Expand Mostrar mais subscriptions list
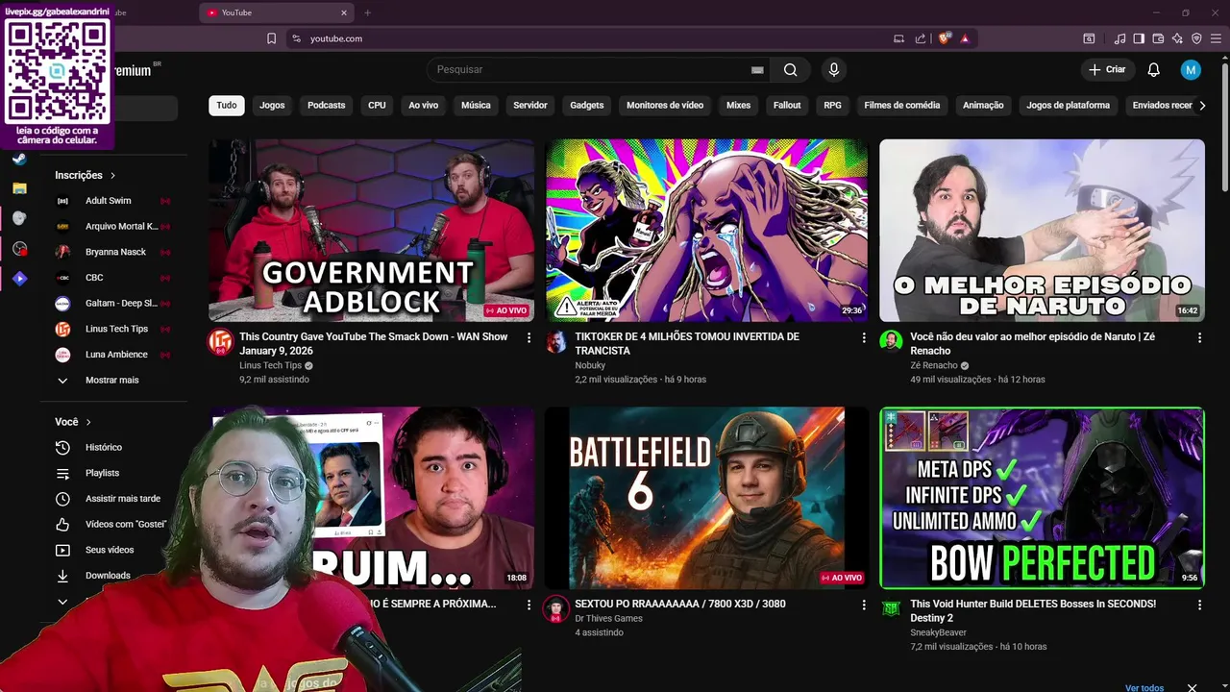This screenshot has width=1230, height=692. point(111,380)
